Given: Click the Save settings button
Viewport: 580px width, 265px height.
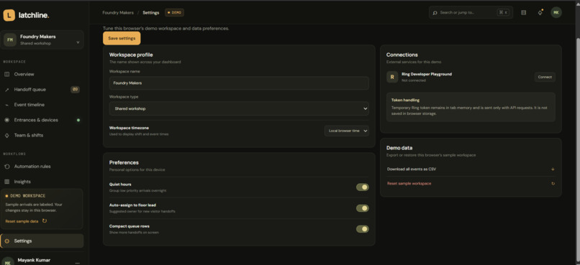Looking at the screenshot, I should 122,38.
